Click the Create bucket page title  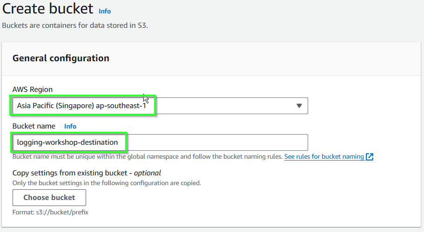[47, 9]
